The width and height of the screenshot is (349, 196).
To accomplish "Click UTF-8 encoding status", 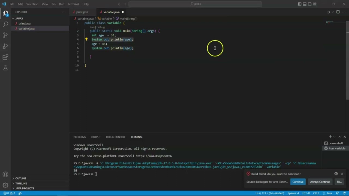I will 306,193.
